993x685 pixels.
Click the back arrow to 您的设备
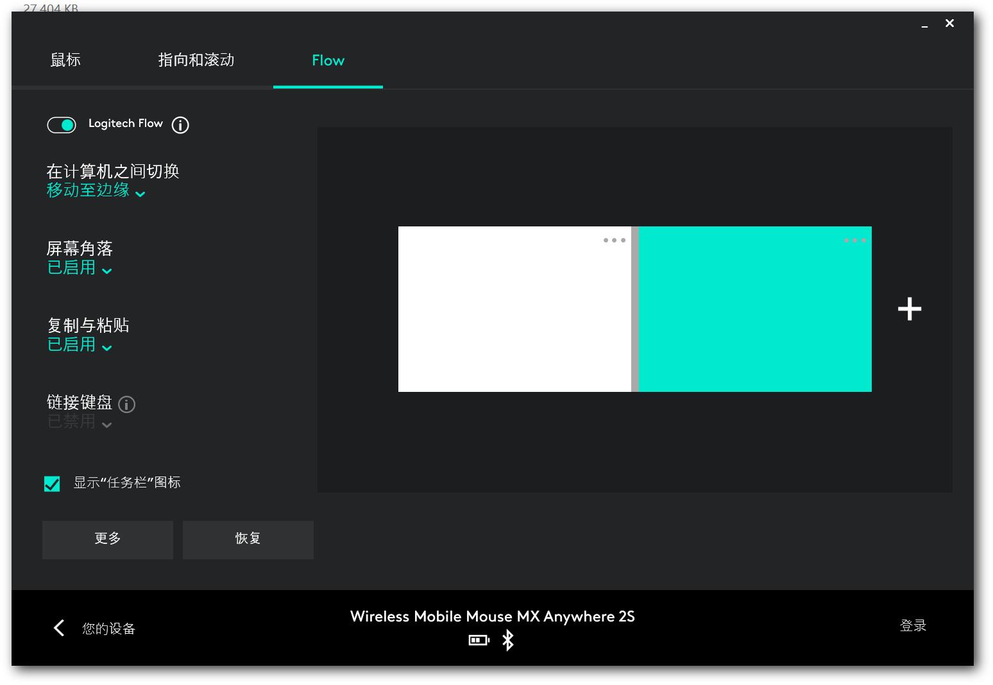(x=58, y=628)
